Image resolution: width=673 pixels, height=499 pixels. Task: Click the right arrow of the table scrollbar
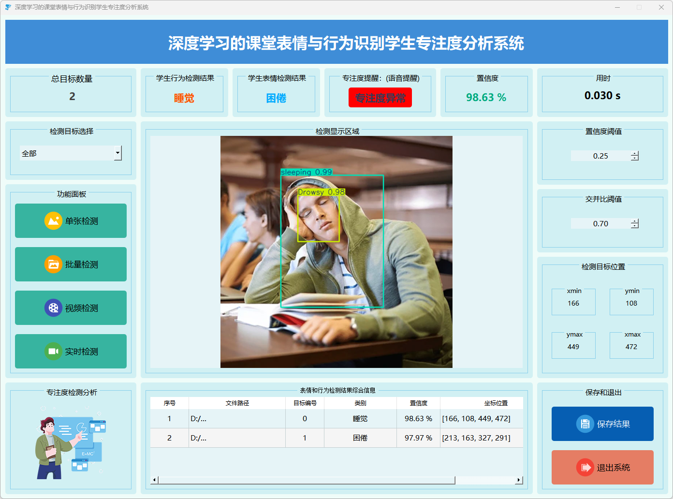pyautogui.click(x=519, y=480)
